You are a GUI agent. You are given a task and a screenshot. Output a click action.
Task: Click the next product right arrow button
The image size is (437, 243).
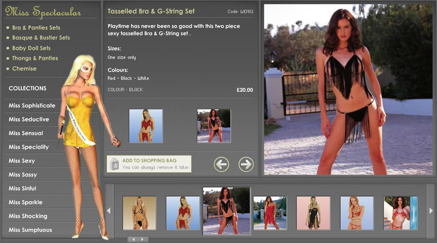click(246, 164)
